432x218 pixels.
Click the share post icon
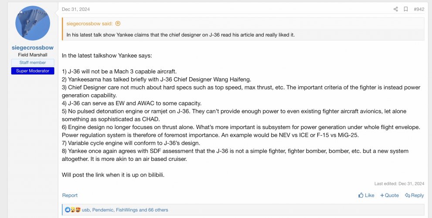pos(396,9)
